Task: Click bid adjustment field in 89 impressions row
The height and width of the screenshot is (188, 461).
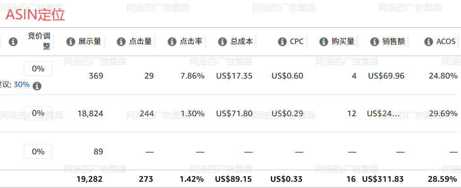Action: [38, 151]
